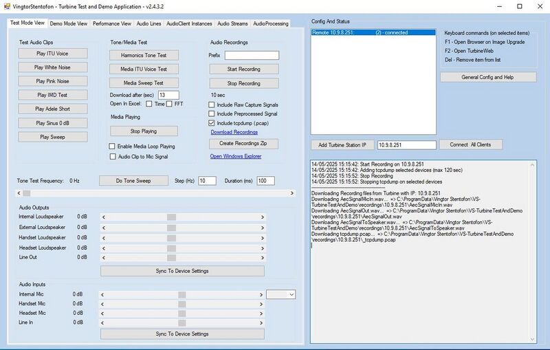The width and height of the screenshot is (550, 350).
Task: Click Create Recordings Zip
Action: (x=243, y=144)
